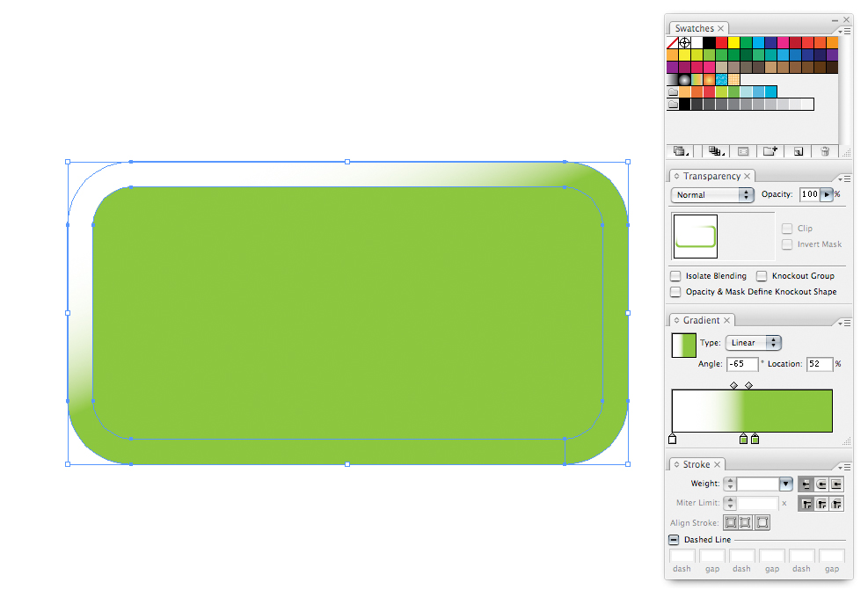Viewport: 868px width, 597px height.
Task: Open the Show Swatch Kinds menu icon
Action: 717,151
